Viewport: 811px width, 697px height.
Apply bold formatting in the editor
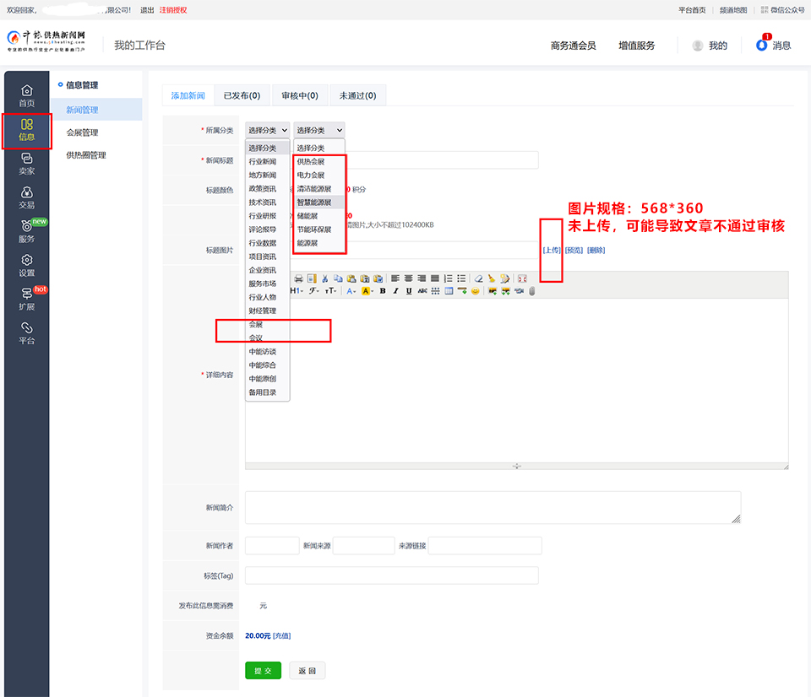tap(383, 291)
